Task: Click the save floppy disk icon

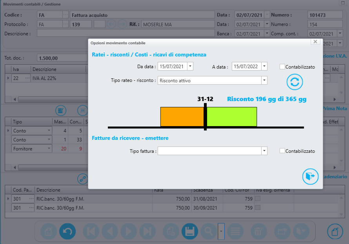Action: click(190, 231)
